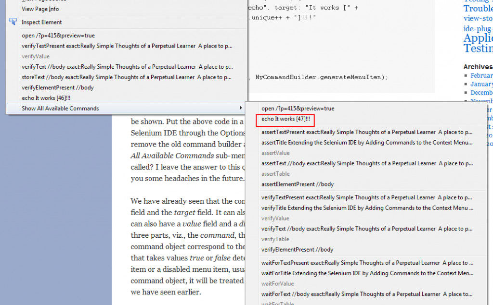The width and height of the screenshot is (493, 305).
Task: Select assertTextPresent command in submenu
Action: coord(367,132)
